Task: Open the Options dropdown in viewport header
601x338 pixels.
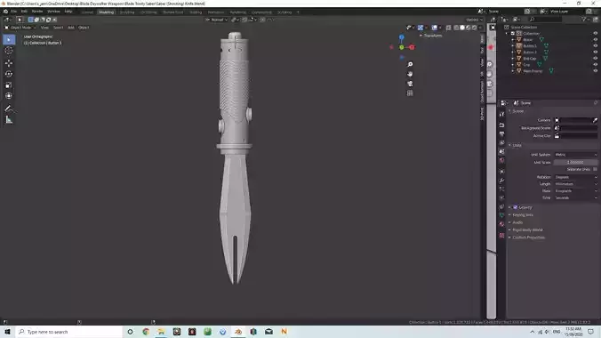Action: [x=474, y=20]
